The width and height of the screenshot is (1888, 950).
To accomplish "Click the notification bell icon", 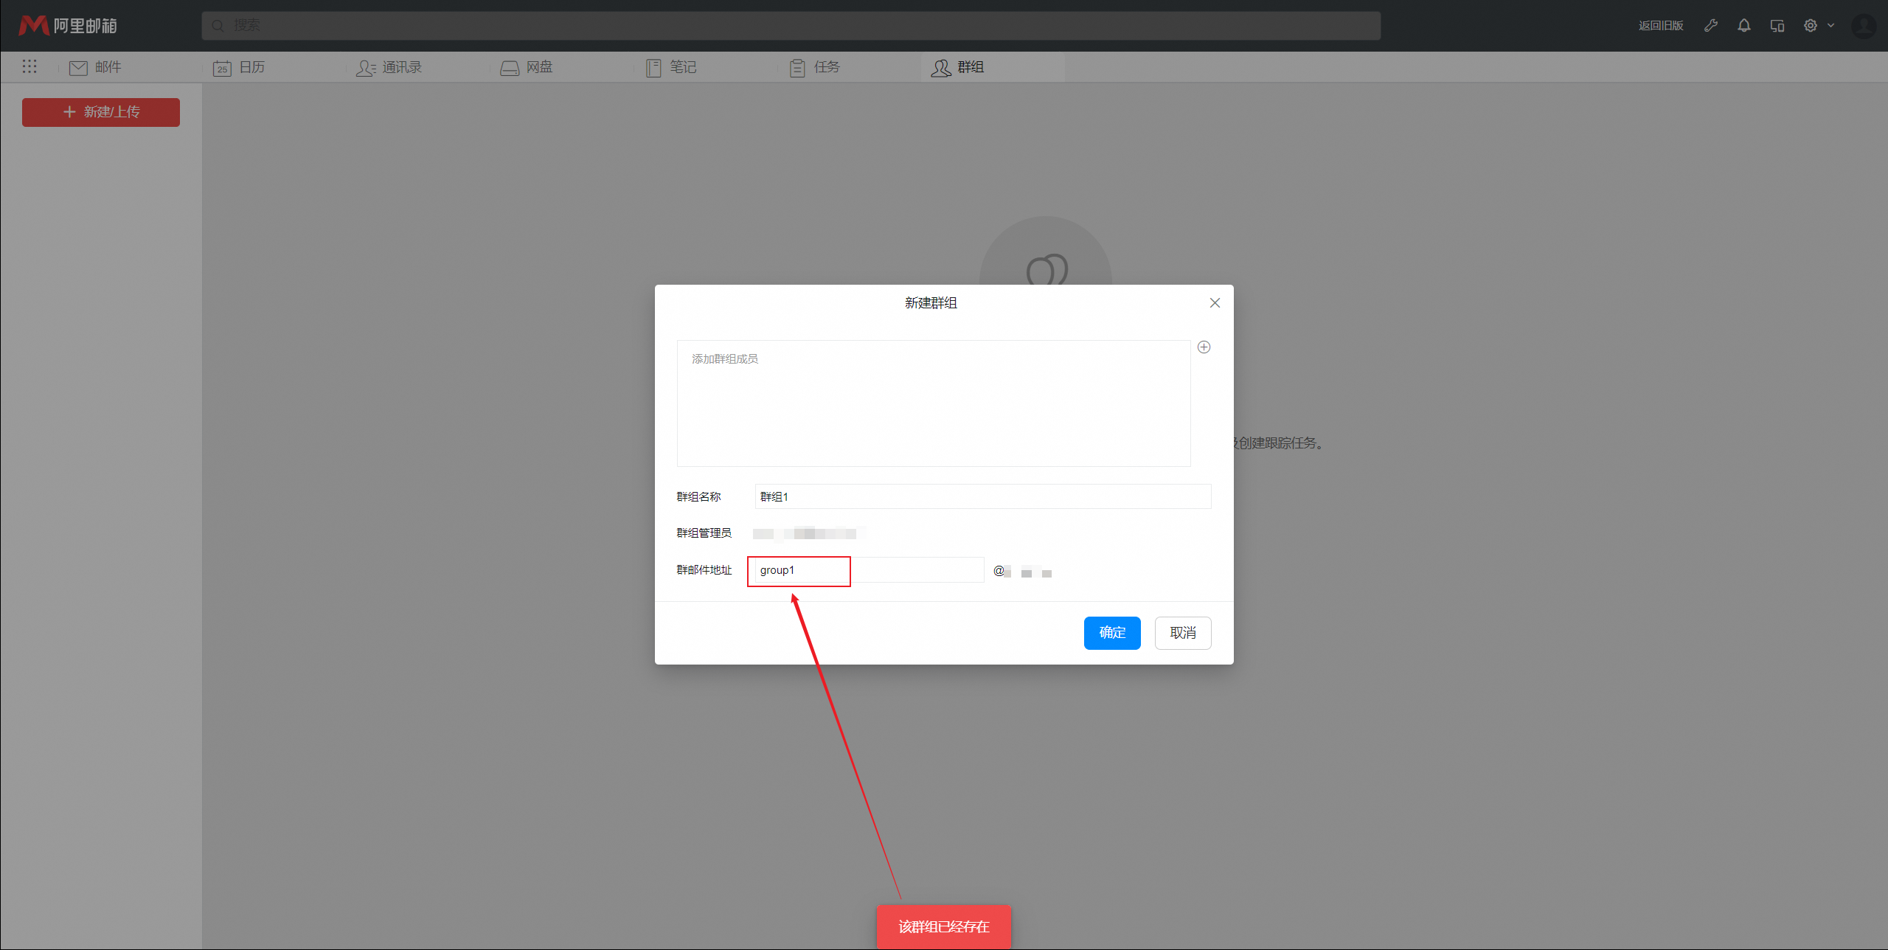I will [x=1743, y=26].
